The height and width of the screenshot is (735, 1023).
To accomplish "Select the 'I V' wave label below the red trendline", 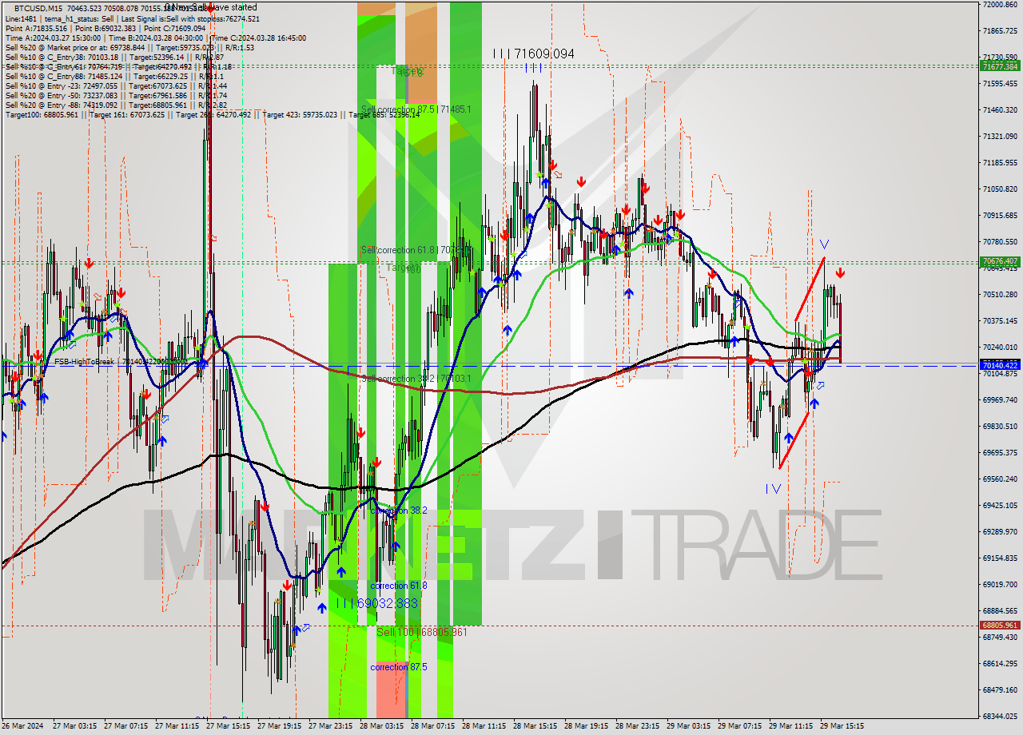I will coord(773,489).
